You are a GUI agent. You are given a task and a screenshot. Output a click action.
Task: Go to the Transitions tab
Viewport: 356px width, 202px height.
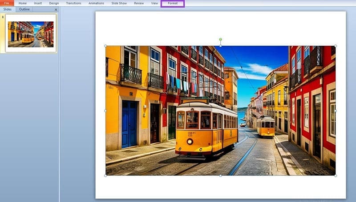click(x=73, y=3)
